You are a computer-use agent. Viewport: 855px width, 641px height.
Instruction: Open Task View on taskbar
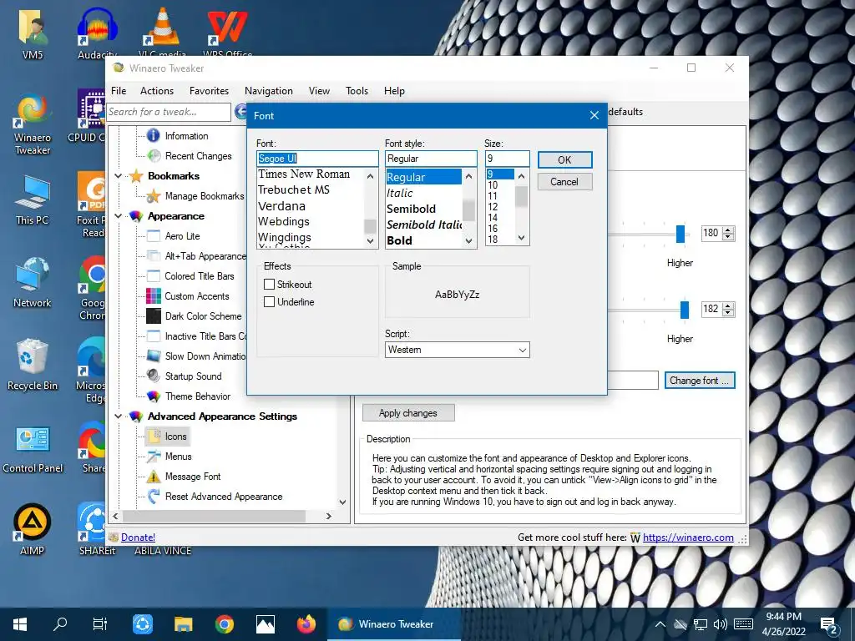[100, 624]
